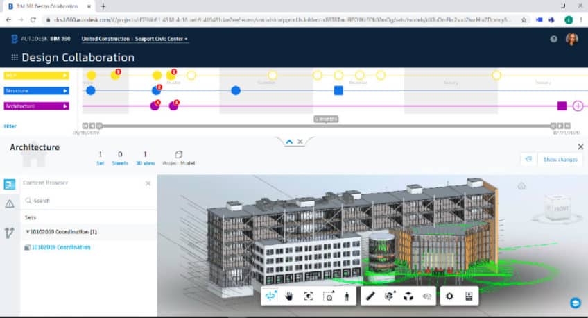Open the Seaport Civic Center project dropdown

click(162, 39)
